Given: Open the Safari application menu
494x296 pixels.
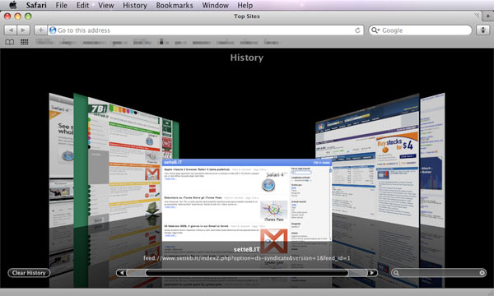Looking at the screenshot, I should 36,5.
